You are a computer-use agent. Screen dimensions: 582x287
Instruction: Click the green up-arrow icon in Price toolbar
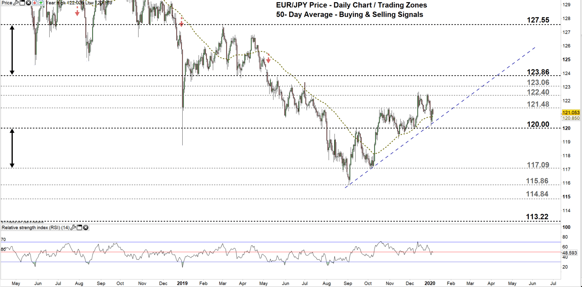click(x=41, y=3)
